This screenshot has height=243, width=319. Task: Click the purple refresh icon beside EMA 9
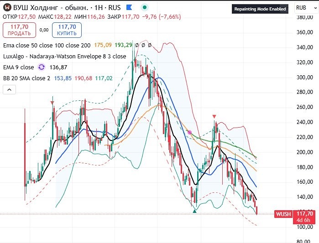42,67
